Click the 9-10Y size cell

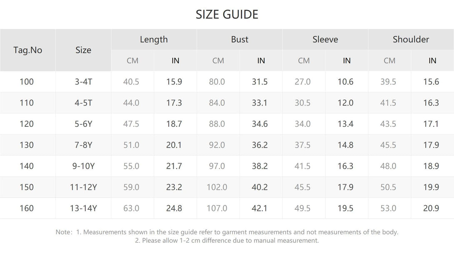83,166
